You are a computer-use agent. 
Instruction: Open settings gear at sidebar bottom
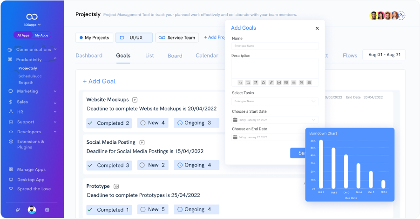point(47,210)
